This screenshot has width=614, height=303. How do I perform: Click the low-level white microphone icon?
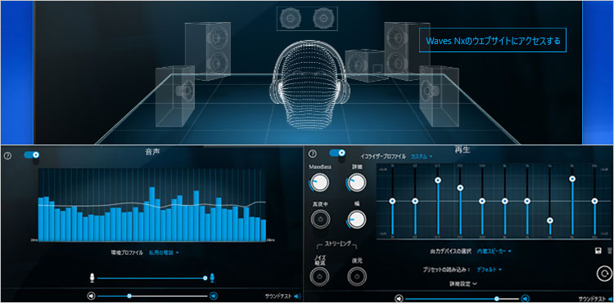pyautogui.click(x=92, y=278)
